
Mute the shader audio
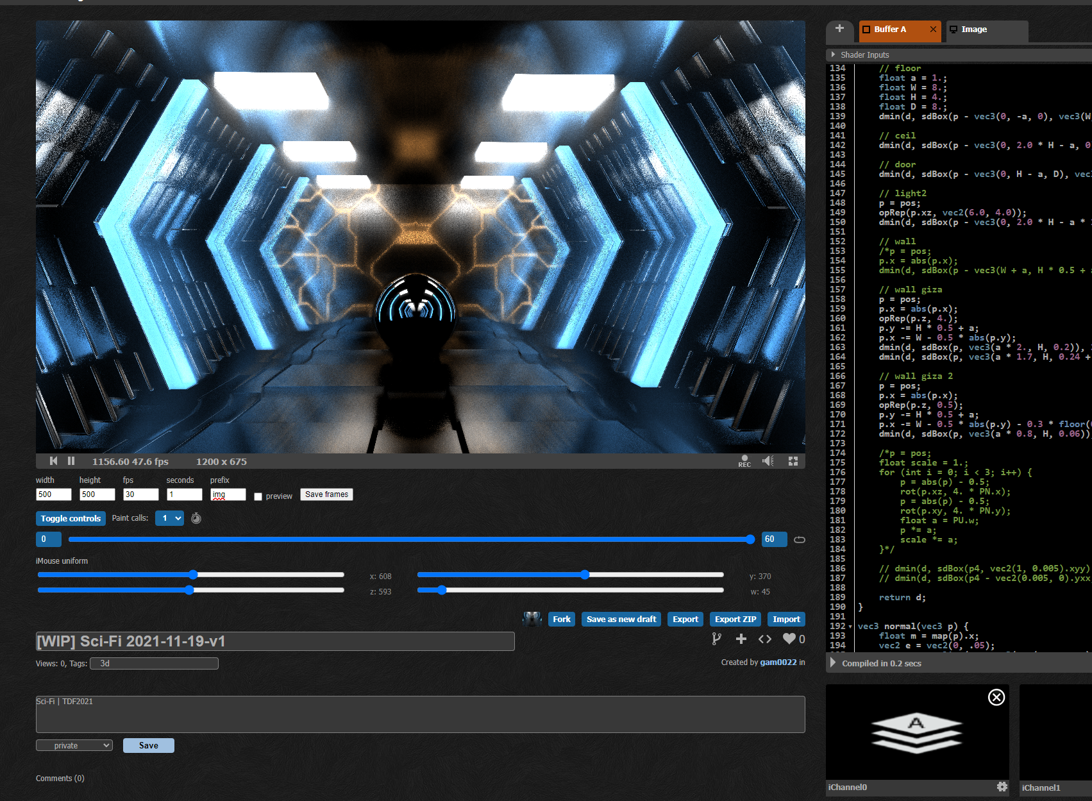tap(768, 461)
